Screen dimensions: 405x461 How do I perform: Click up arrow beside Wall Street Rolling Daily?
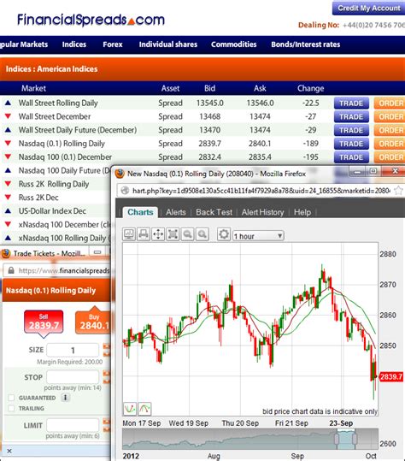point(8,103)
